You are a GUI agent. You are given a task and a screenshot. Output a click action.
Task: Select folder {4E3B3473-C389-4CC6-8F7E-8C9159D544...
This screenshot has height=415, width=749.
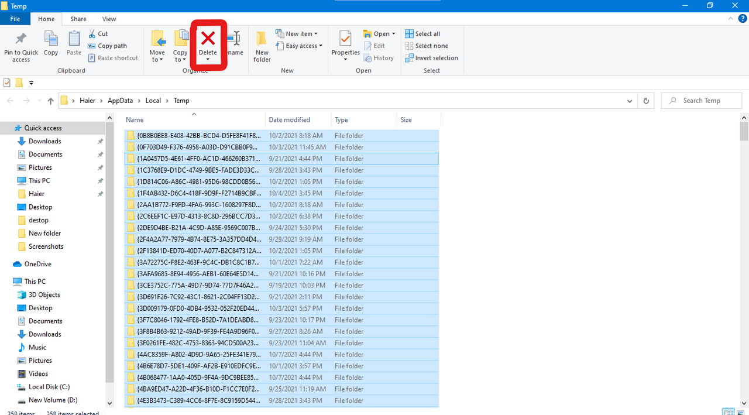pyautogui.click(x=281, y=401)
